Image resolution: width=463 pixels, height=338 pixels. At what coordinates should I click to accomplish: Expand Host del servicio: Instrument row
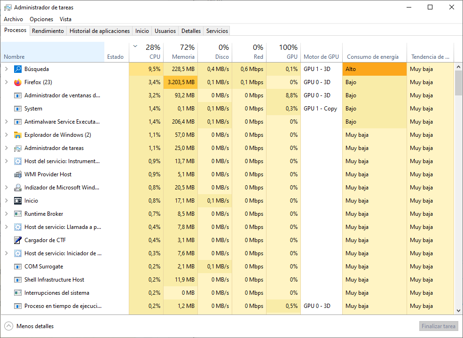point(7,161)
